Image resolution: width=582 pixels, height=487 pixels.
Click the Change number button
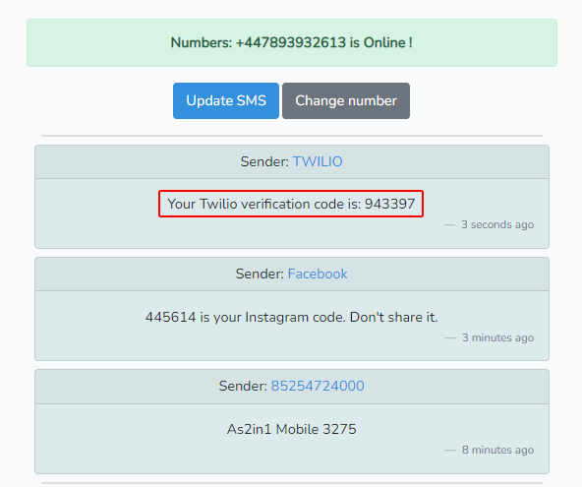pyautogui.click(x=346, y=100)
